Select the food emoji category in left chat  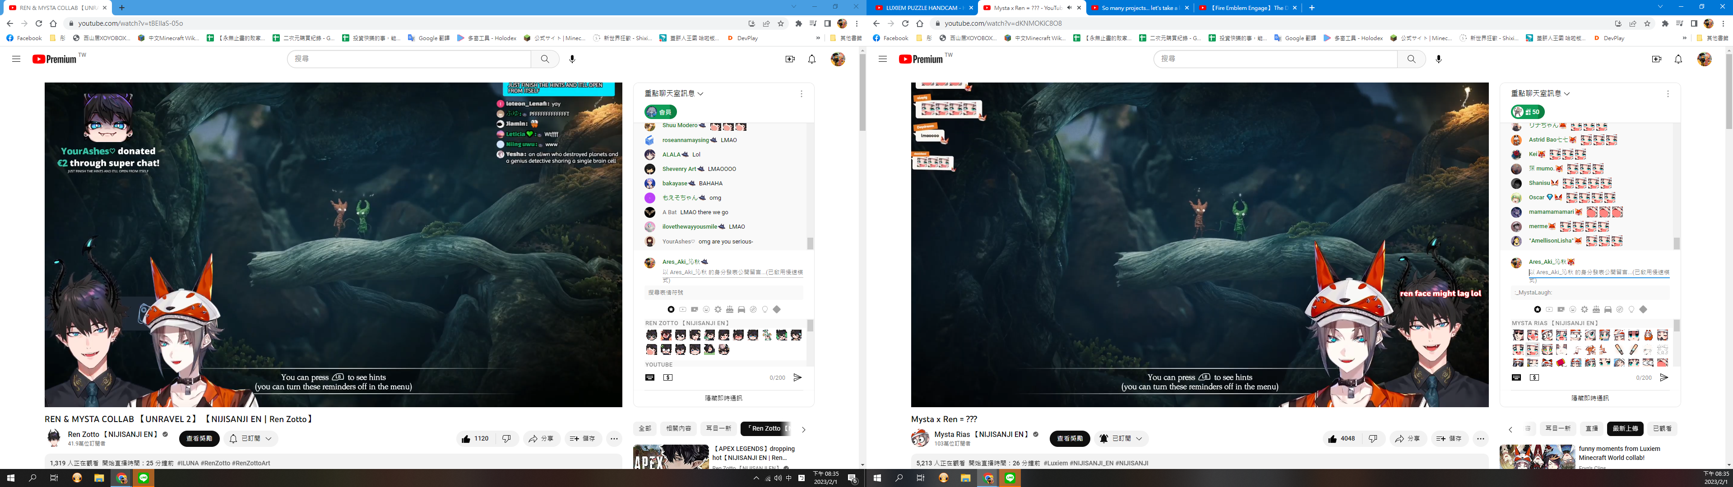pyautogui.click(x=729, y=309)
